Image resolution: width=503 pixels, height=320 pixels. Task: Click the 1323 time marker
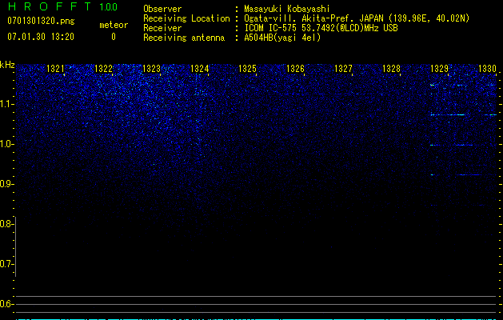click(151, 69)
